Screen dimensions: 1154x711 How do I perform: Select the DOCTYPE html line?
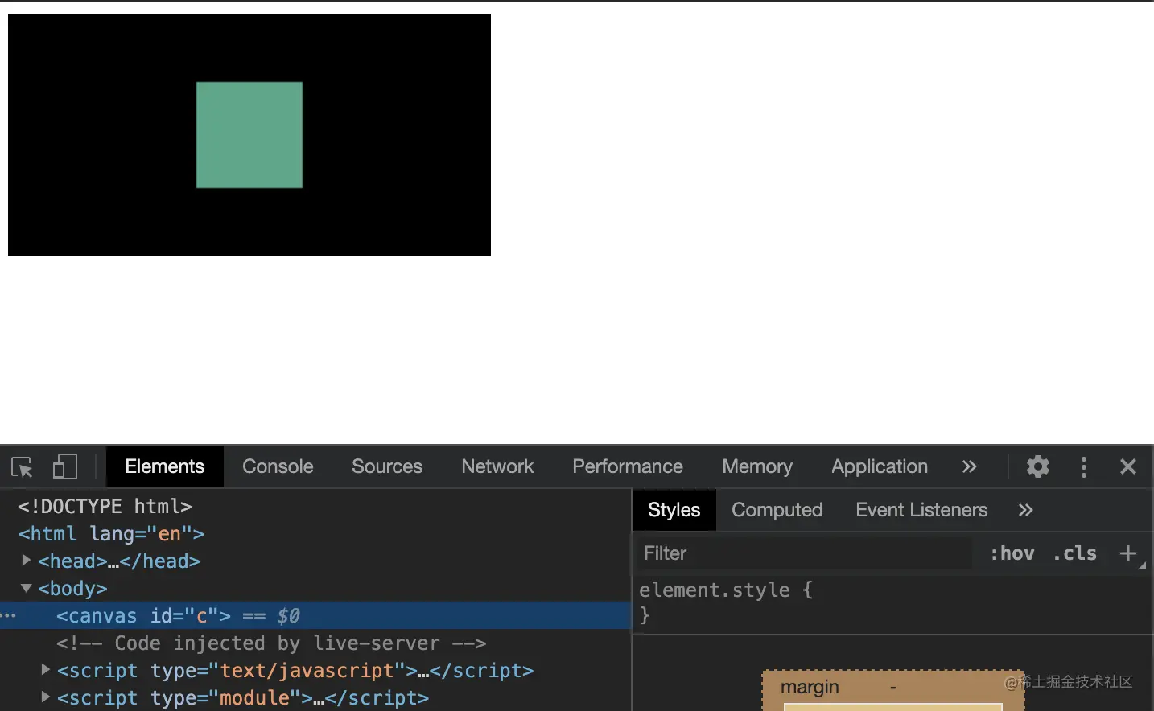(x=105, y=507)
